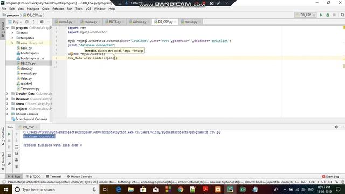The image size is (345, 194).
Task: Switch to the Admin.py tab
Action: 139,22
